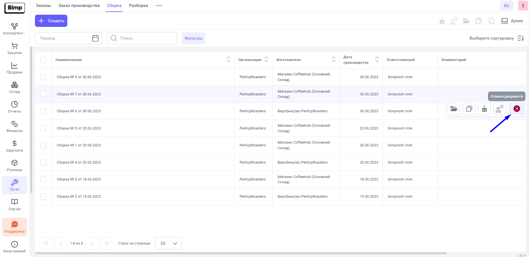The height and width of the screenshot is (257, 529).
Task: Check the box for Сборка № 9
Action: (x=43, y=77)
